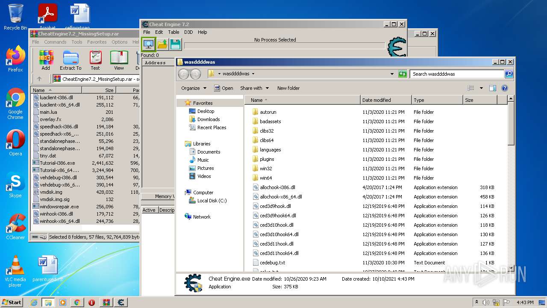The height and width of the screenshot is (308, 547).
Task: Select Downloads in Favorites
Action: pos(208,119)
